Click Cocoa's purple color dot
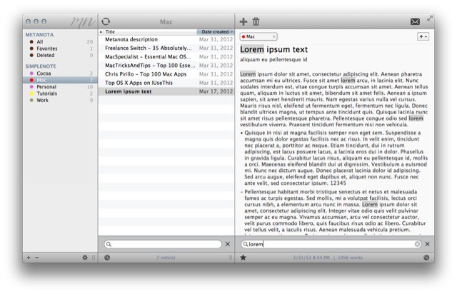 31,73
